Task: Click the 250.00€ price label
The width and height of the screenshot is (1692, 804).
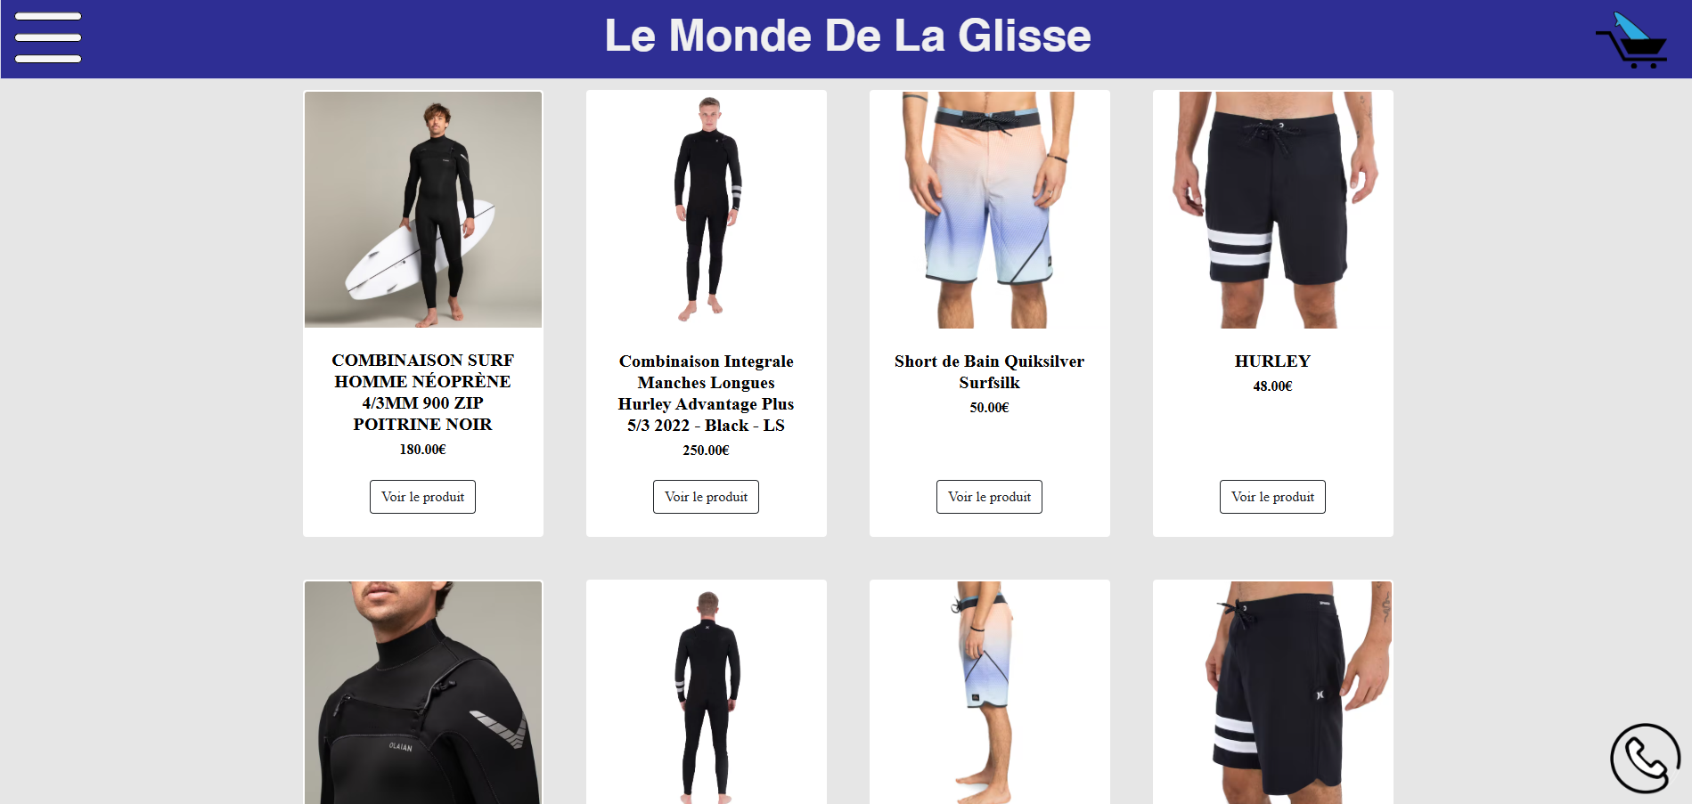Action: point(706,451)
